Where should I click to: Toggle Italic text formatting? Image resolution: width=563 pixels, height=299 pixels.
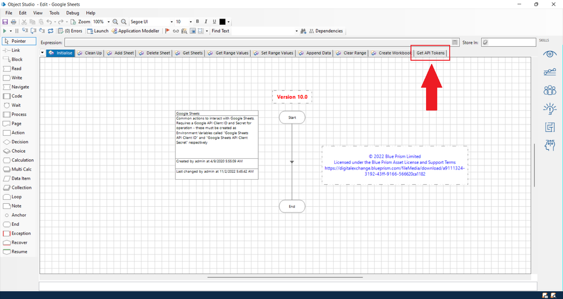tap(205, 21)
